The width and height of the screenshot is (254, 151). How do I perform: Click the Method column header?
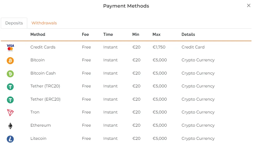click(38, 34)
